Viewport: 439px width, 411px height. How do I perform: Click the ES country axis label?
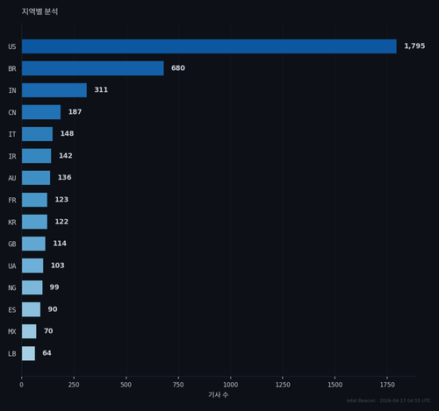12,310
